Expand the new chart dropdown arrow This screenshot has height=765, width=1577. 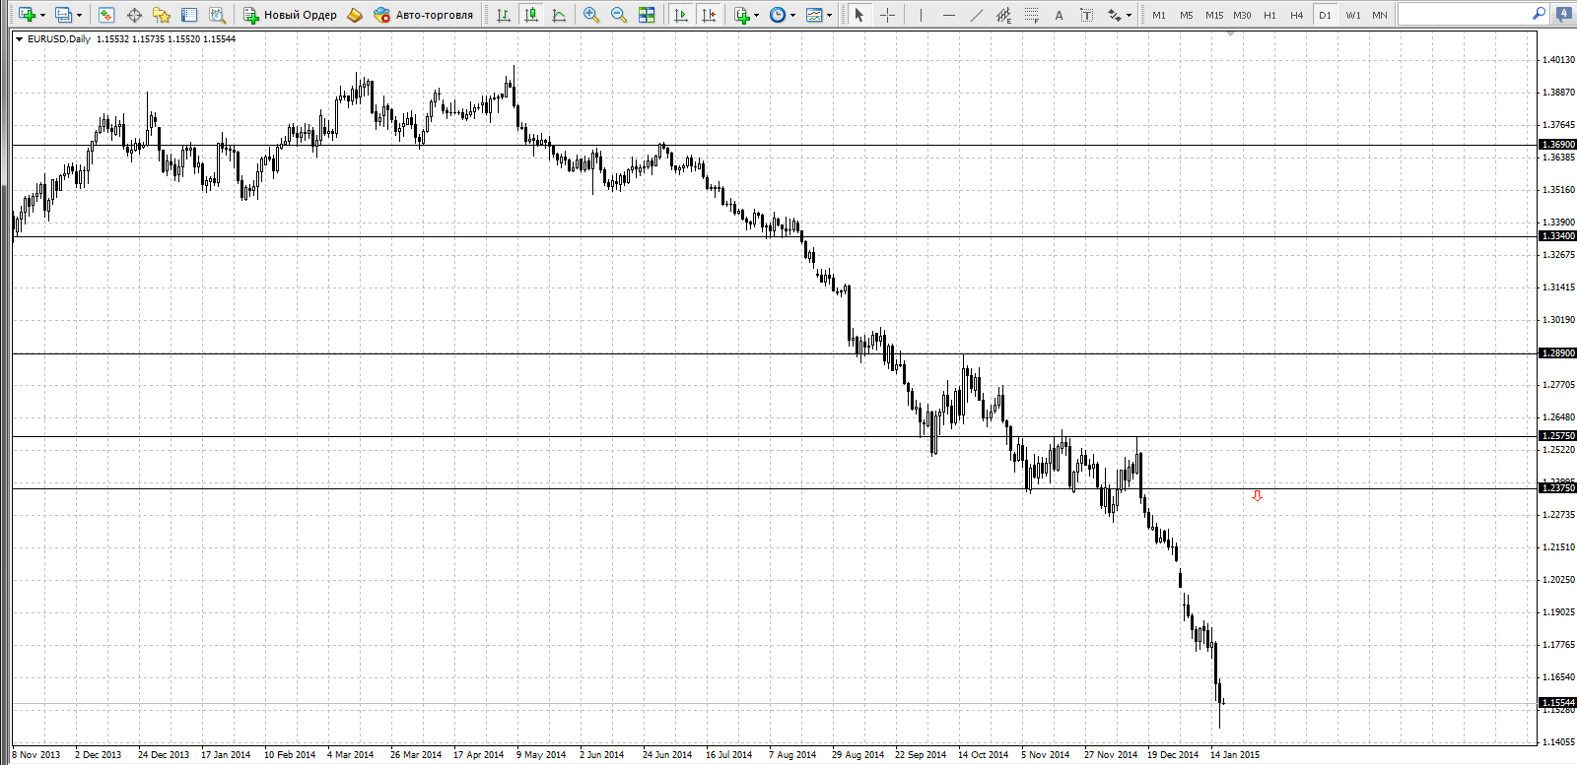click(42, 15)
